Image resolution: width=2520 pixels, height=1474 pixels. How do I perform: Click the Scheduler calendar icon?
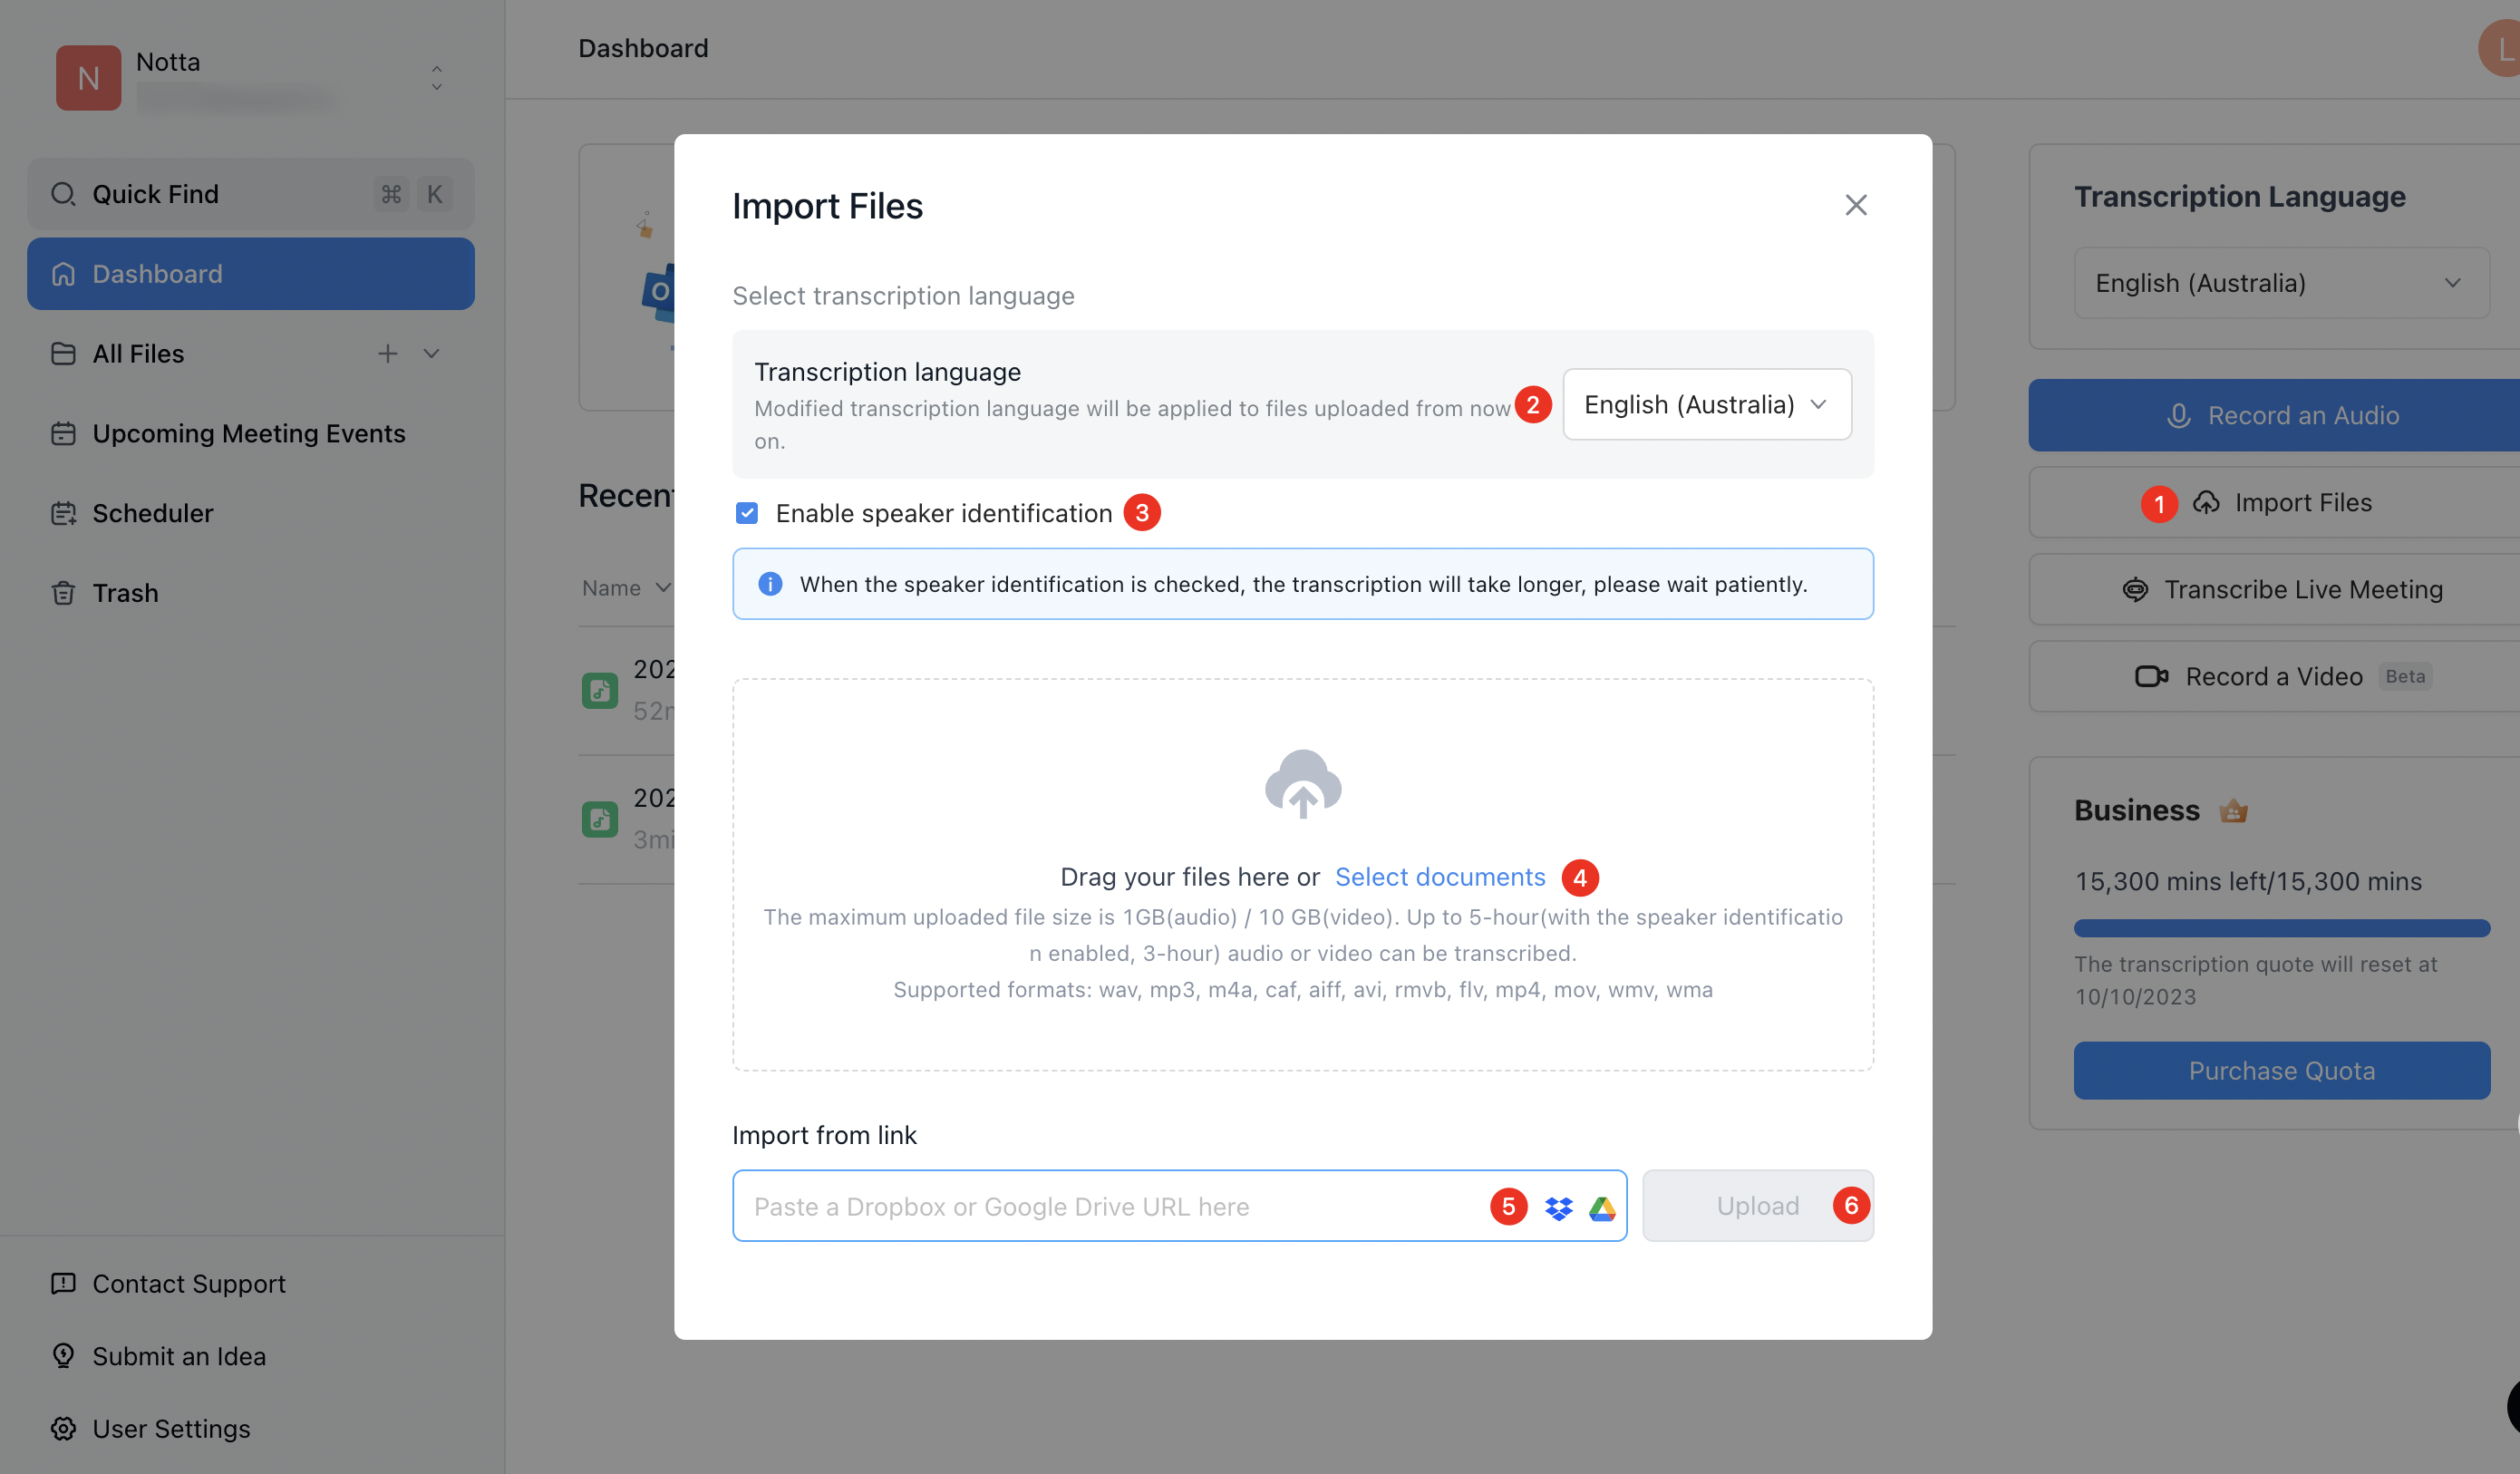(63, 513)
